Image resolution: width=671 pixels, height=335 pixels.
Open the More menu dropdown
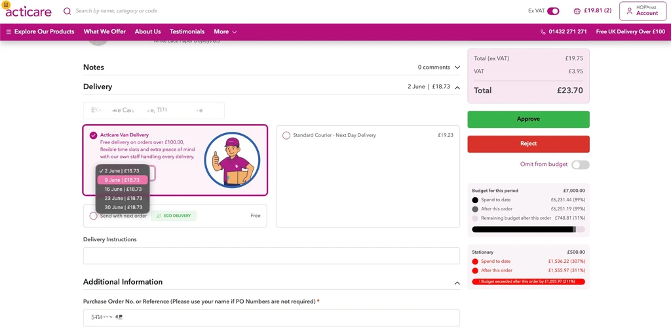pos(225,31)
